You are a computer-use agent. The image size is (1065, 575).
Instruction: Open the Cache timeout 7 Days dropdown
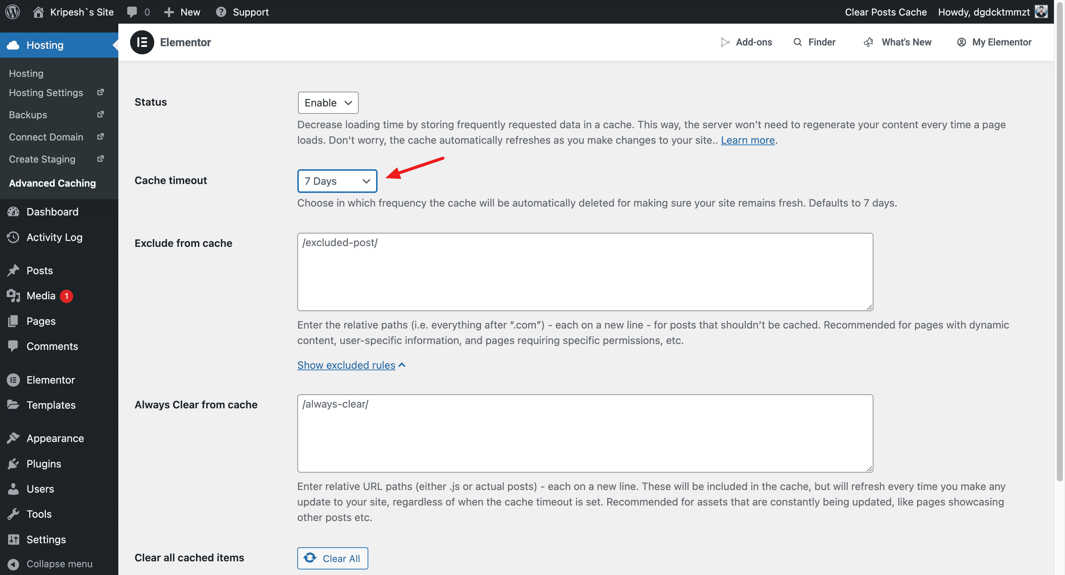[337, 181]
